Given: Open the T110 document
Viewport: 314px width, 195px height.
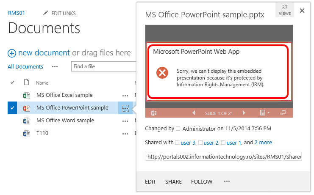Looking at the screenshot, I should coord(42,133).
